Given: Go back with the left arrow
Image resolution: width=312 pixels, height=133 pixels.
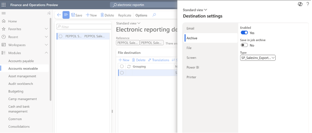Looking at the screenshot, I should [x=59, y=15].
